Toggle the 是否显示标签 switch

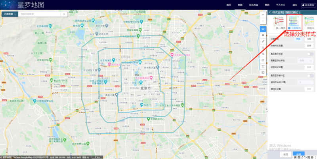(x=310, y=54)
